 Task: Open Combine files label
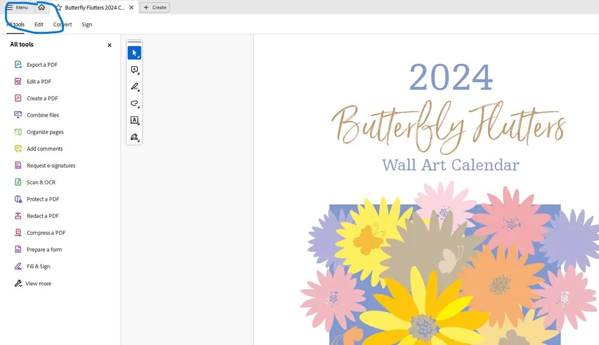coord(43,115)
